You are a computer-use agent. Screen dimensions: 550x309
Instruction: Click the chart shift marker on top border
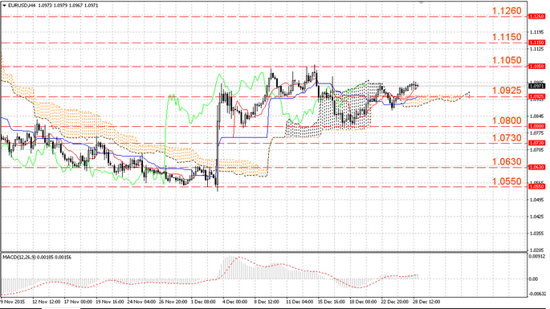pyautogui.click(x=422, y=2)
